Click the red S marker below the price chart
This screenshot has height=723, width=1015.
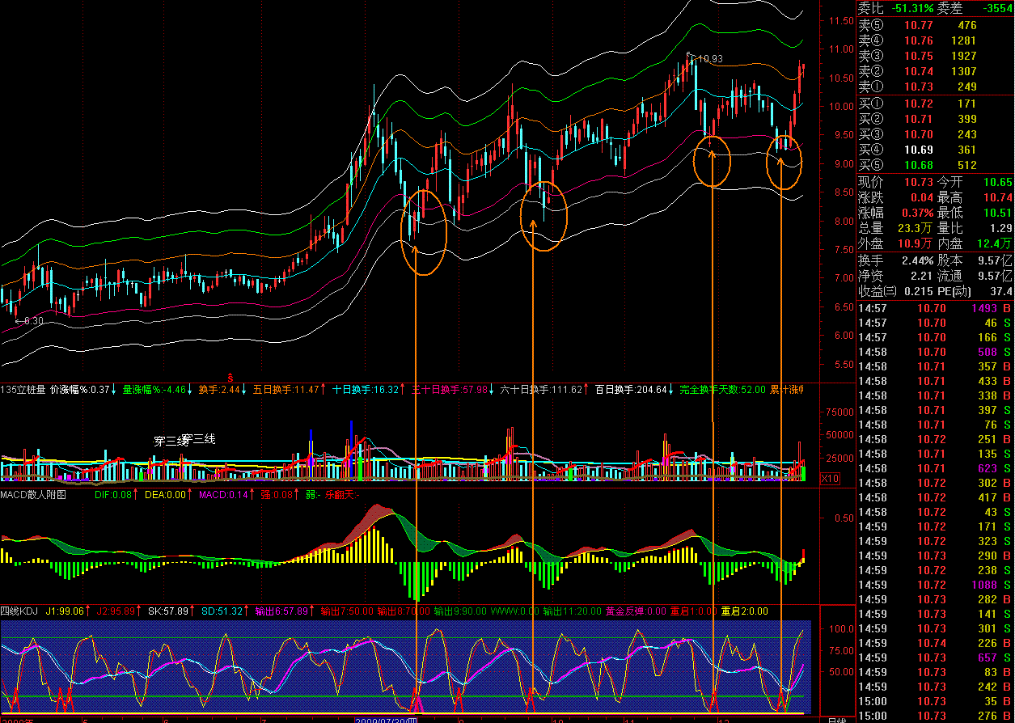point(230,377)
